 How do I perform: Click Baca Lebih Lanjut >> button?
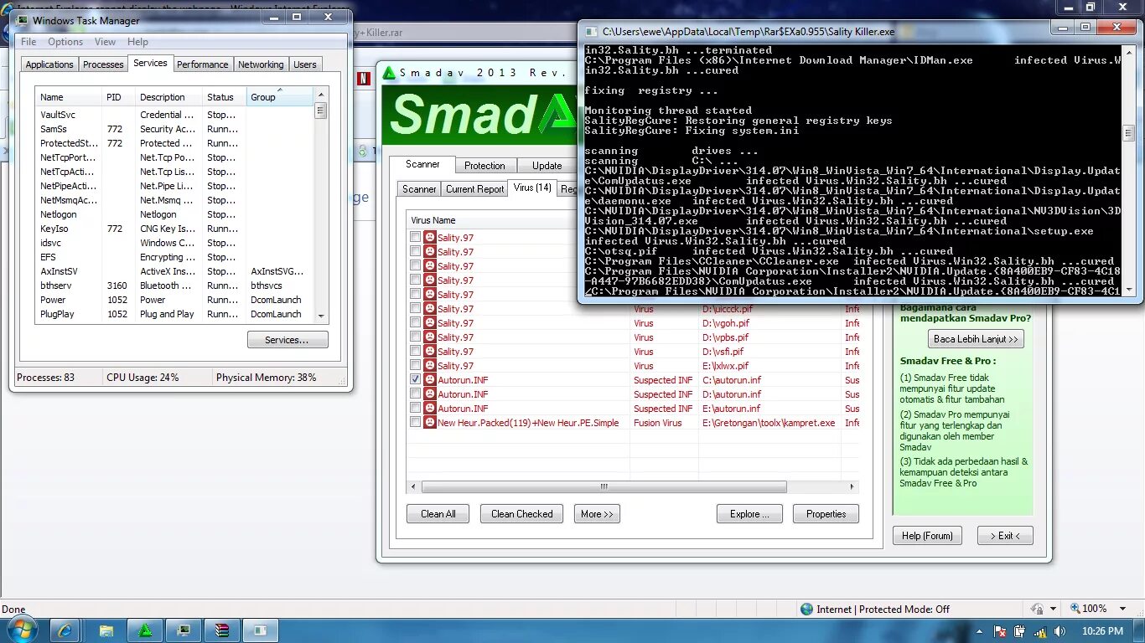(x=976, y=339)
